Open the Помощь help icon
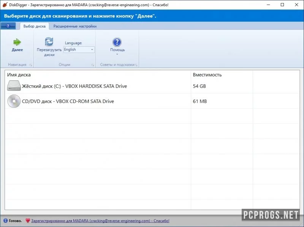 coord(117,42)
